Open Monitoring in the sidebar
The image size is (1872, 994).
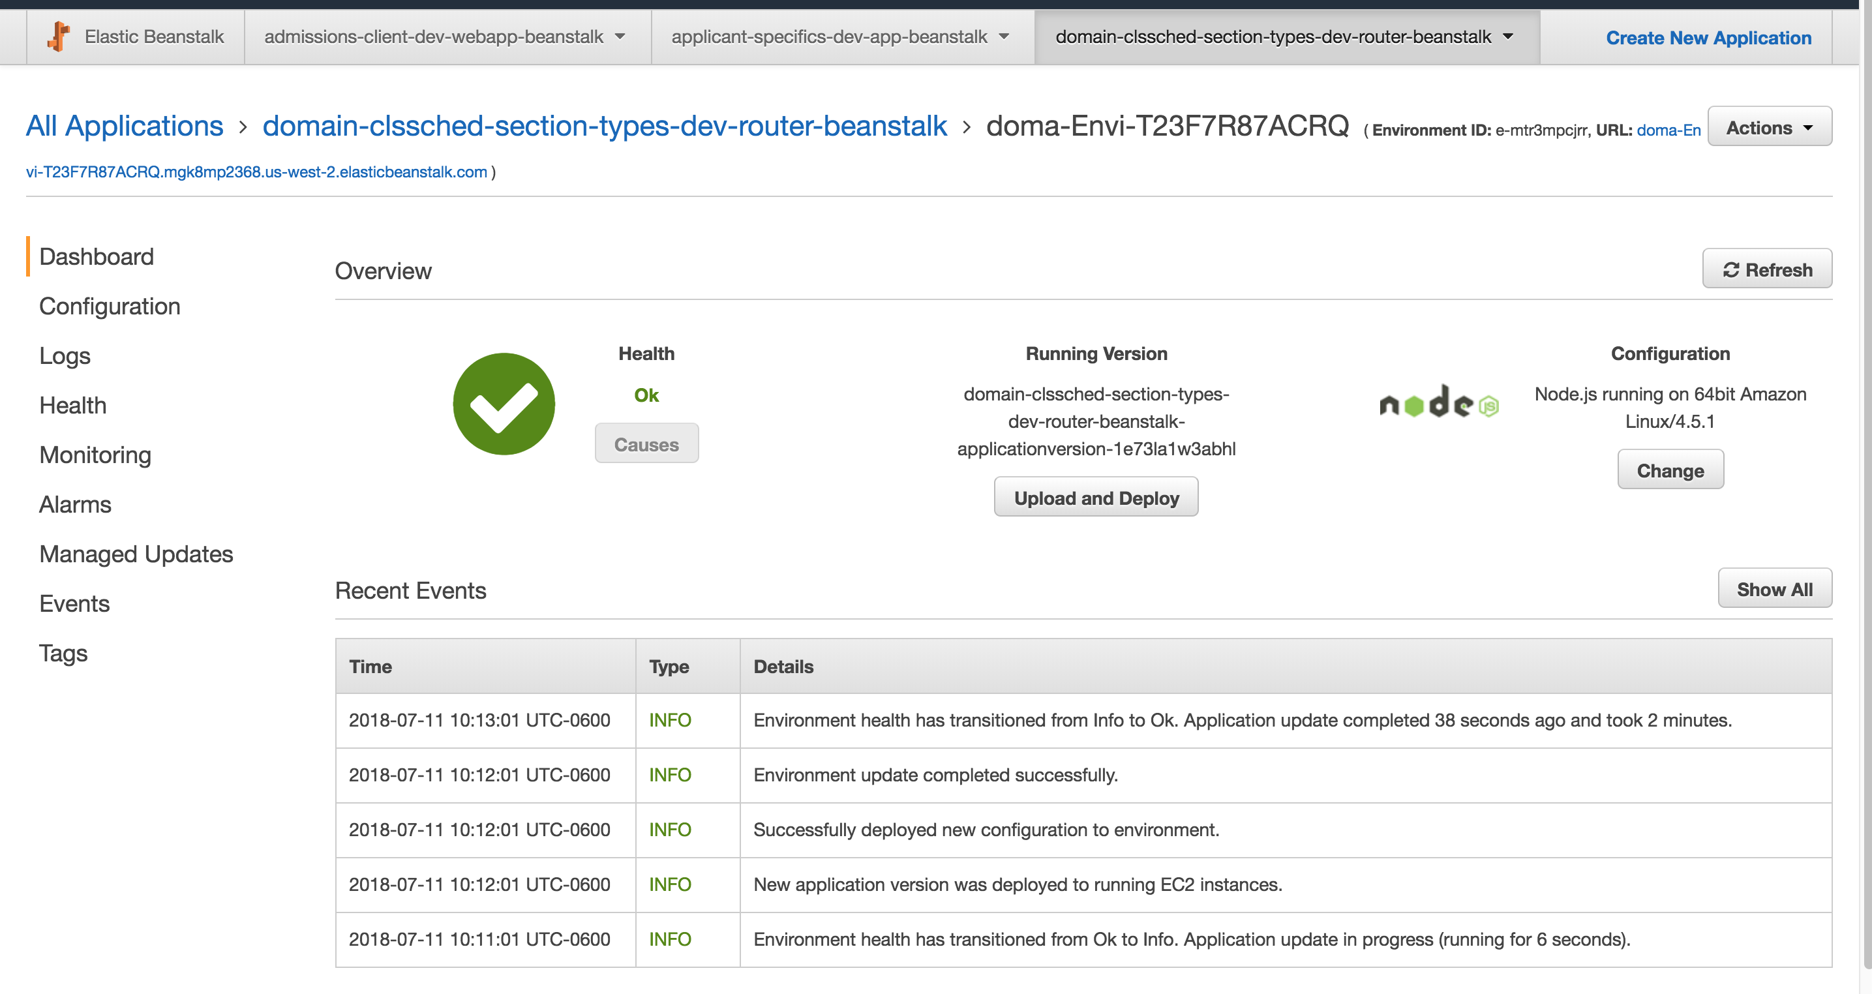(x=95, y=455)
